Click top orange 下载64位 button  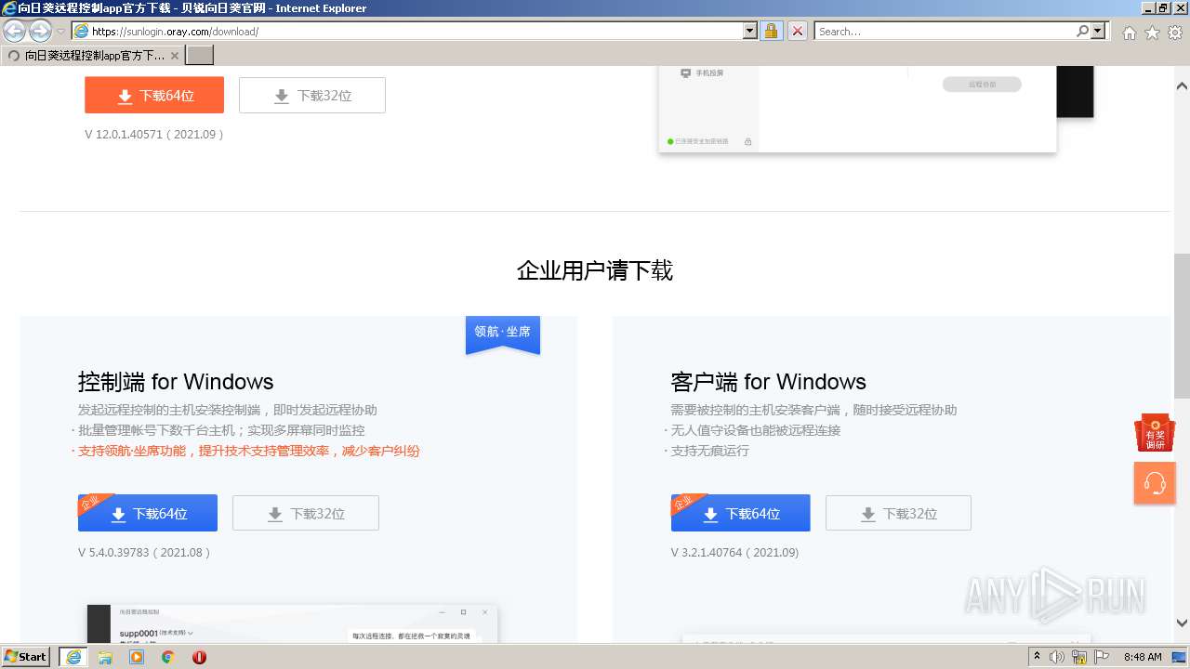point(154,95)
